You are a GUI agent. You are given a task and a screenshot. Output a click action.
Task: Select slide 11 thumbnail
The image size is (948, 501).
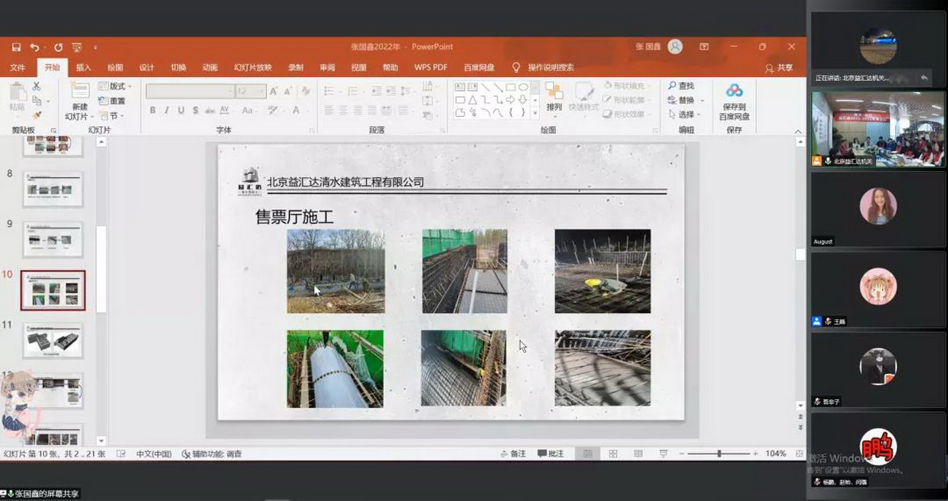pyautogui.click(x=53, y=341)
